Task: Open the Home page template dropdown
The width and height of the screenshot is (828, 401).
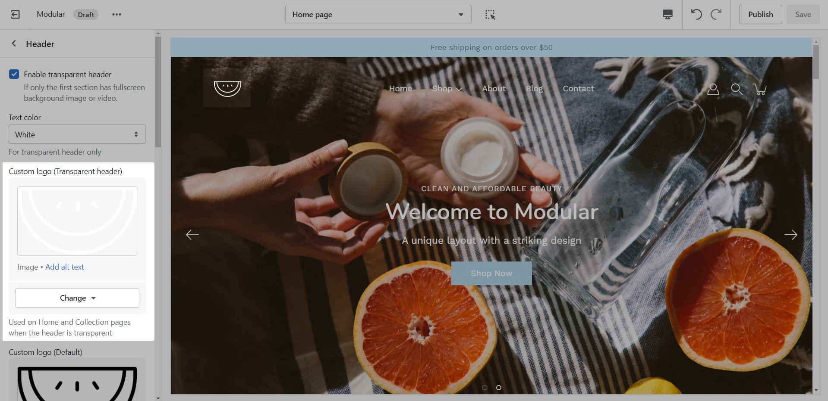Action: pyautogui.click(x=378, y=15)
